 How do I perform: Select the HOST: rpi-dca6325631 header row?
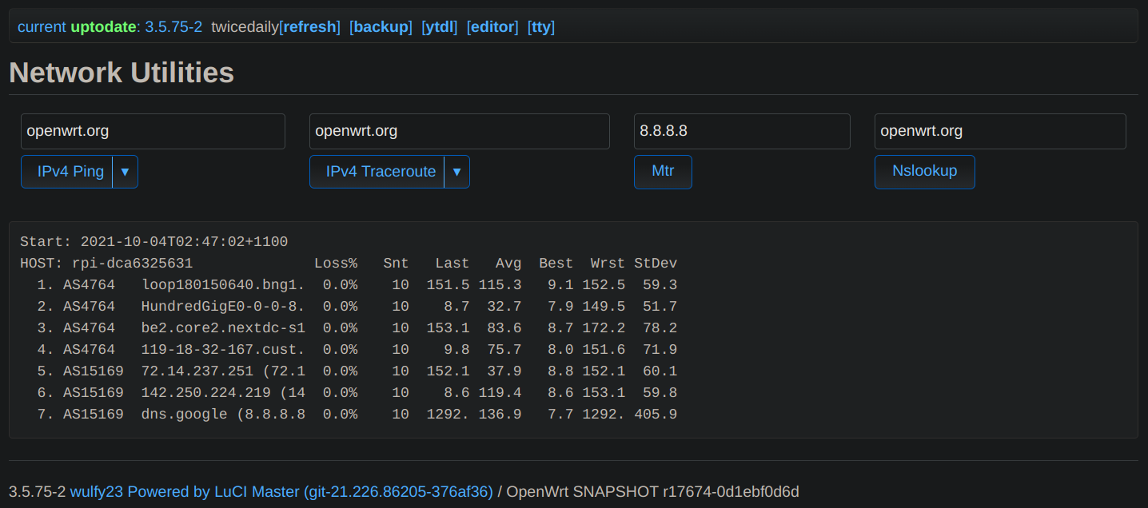click(x=349, y=263)
